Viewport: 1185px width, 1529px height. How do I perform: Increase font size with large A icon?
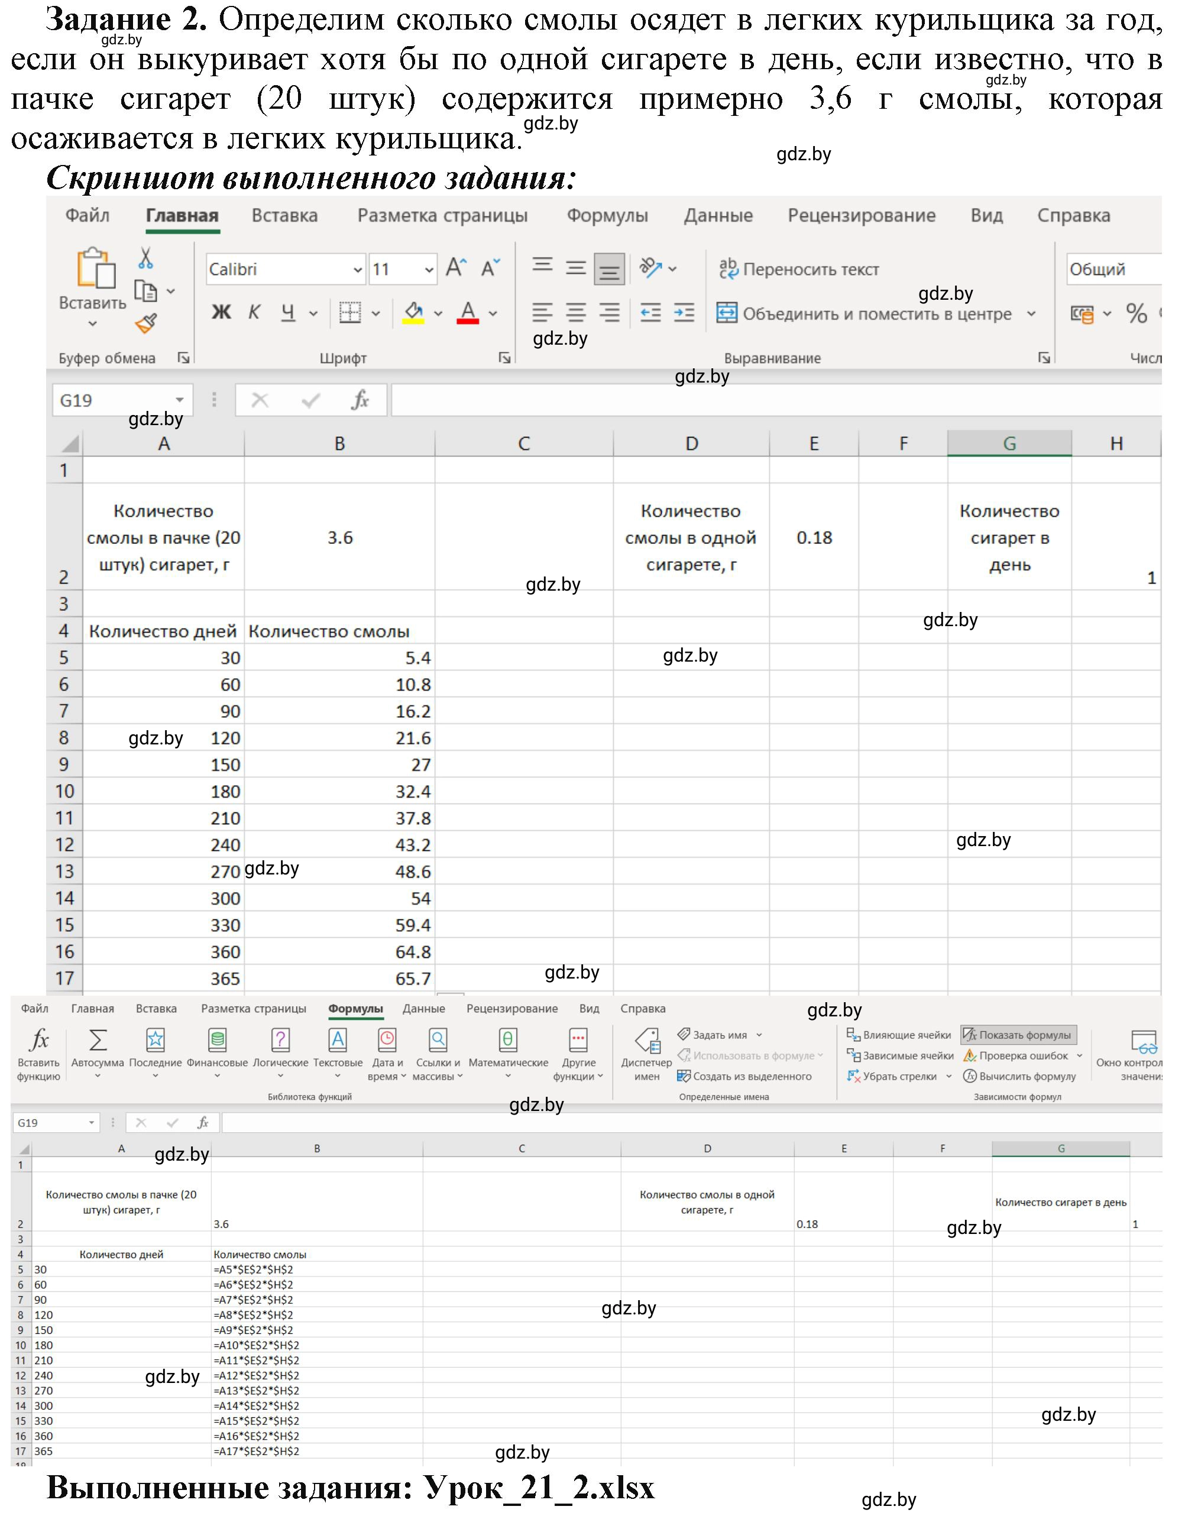tap(456, 268)
